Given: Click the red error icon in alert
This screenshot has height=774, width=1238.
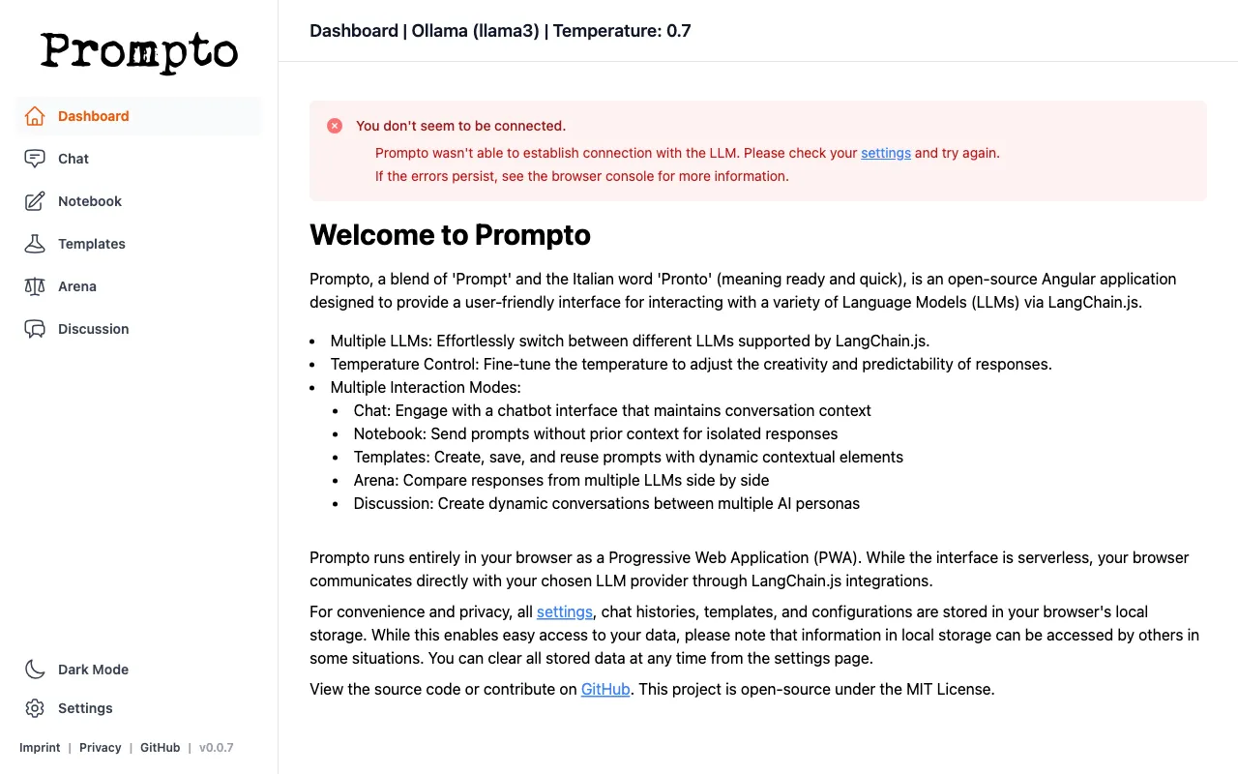Looking at the screenshot, I should (x=335, y=126).
